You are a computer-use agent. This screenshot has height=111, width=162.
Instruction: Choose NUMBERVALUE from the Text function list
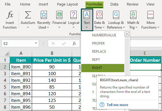(103, 35)
